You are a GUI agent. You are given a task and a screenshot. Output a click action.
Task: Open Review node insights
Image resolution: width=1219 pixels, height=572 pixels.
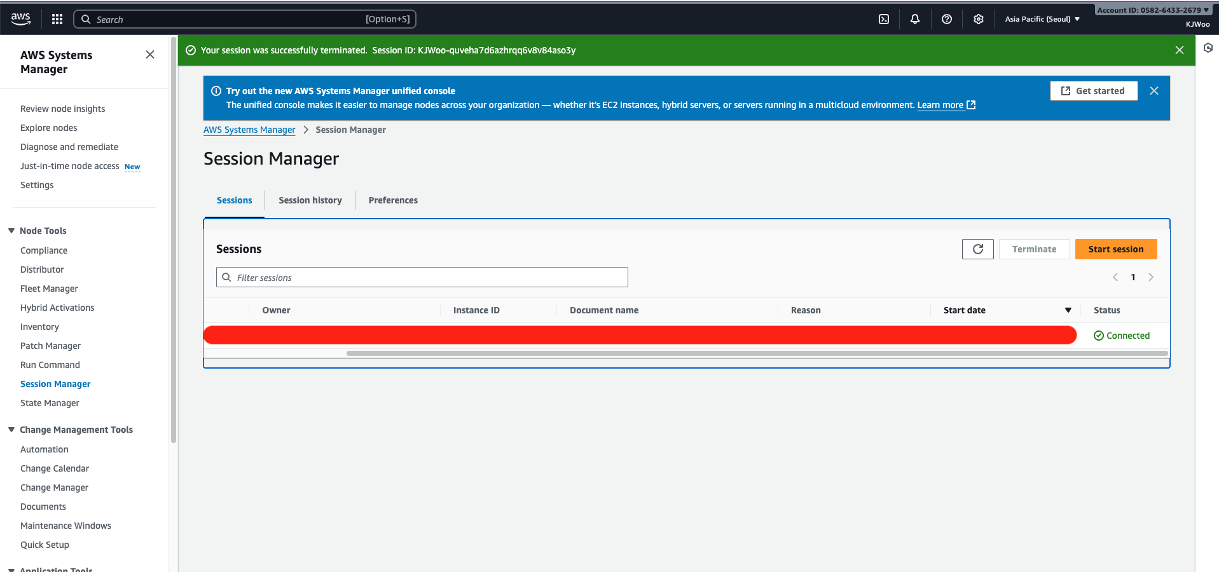pos(63,109)
